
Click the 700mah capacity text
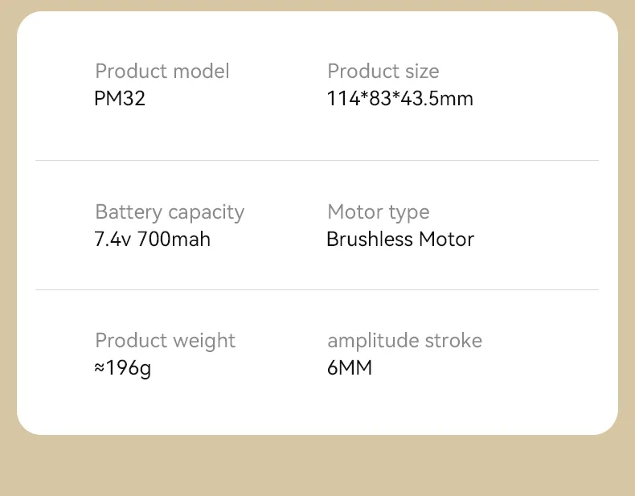click(174, 240)
